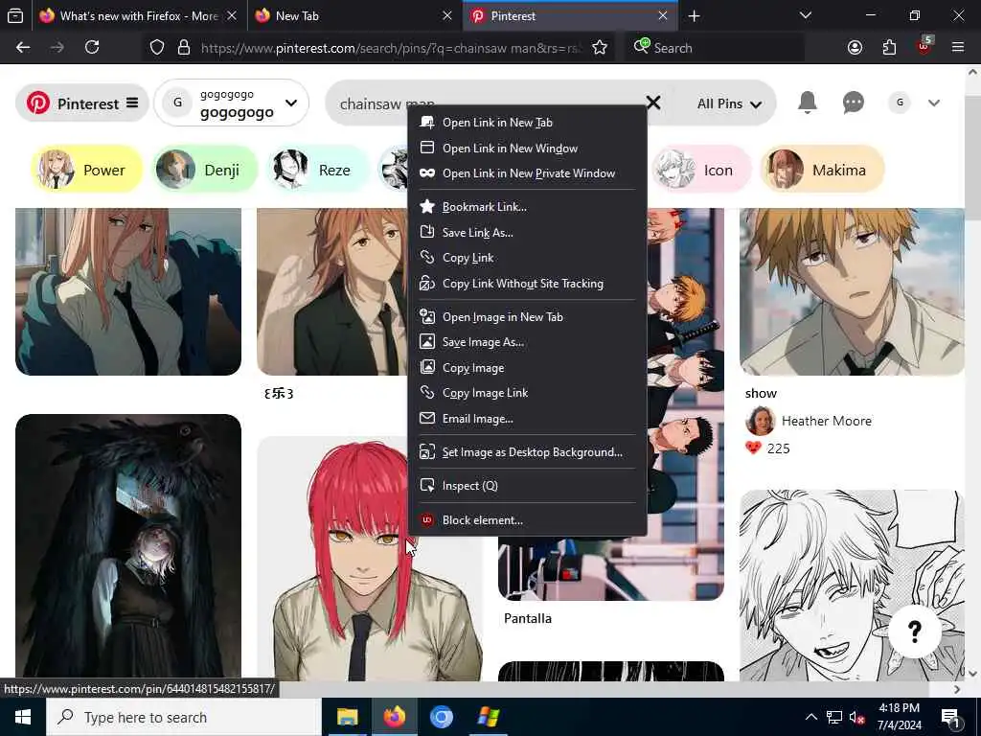Open File Explorer from taskbar
Image resolution: width=981 pixels, height=736 pixels.
347,717
